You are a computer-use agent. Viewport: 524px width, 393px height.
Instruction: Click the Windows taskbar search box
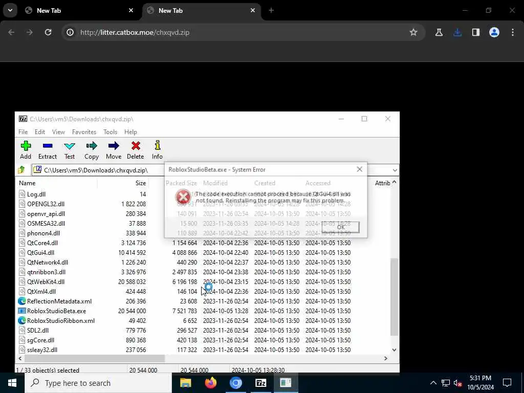coord(98,383)
